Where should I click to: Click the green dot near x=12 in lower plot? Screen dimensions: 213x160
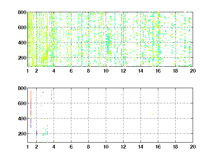click(121, 95)
